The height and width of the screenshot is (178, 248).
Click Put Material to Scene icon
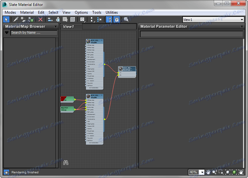coord(23,19)
